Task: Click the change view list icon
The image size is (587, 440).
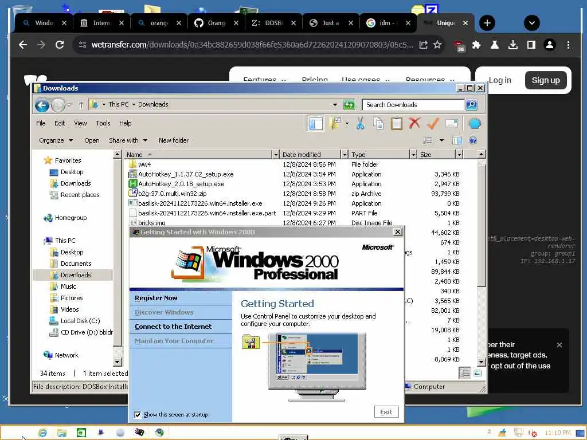Action: 428,140
